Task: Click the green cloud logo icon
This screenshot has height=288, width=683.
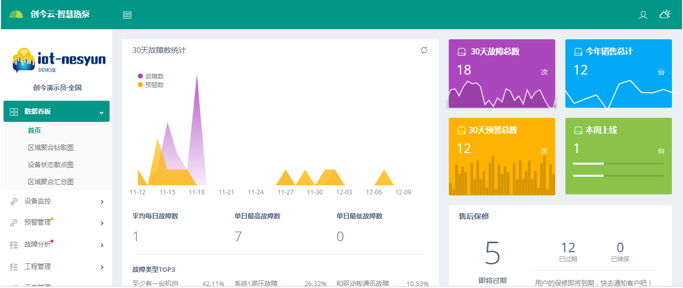Action: coord(16,14)
